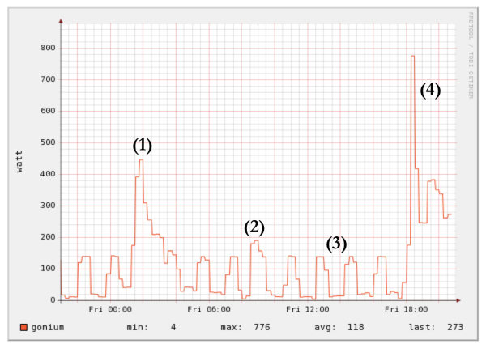Click the 'Fri 06:00' time label
This screenshot has height=348, width=486.
tap(209, 309)
